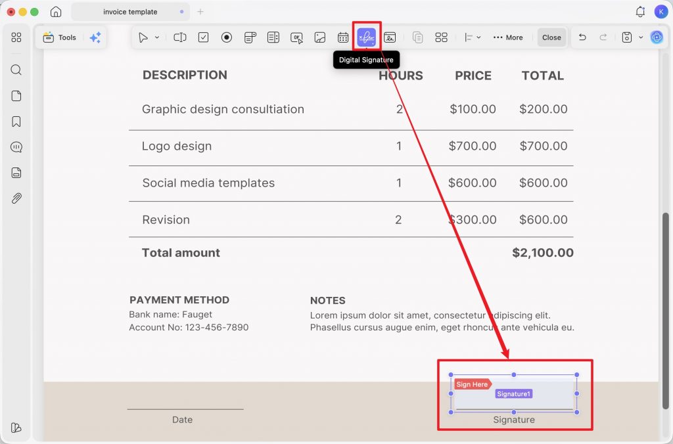Click the Logo design row text

pyautogui.click(x=177, y=146)
